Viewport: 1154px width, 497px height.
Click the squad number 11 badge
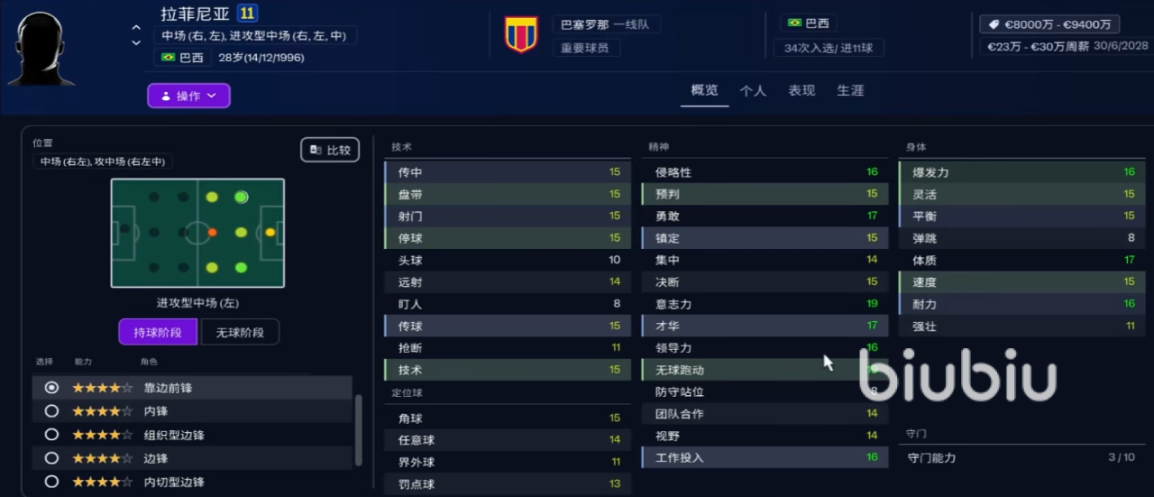[248, 14]
